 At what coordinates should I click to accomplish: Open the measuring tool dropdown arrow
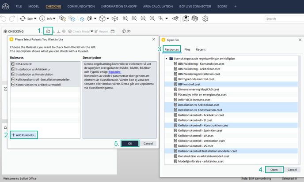tap(167, 19)
